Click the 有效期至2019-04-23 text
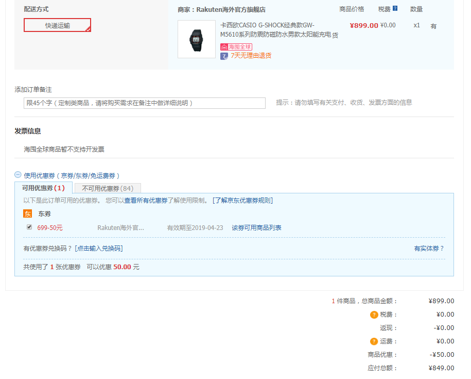The width and height of the screenshot is (471, 379). tap(195, 228)
